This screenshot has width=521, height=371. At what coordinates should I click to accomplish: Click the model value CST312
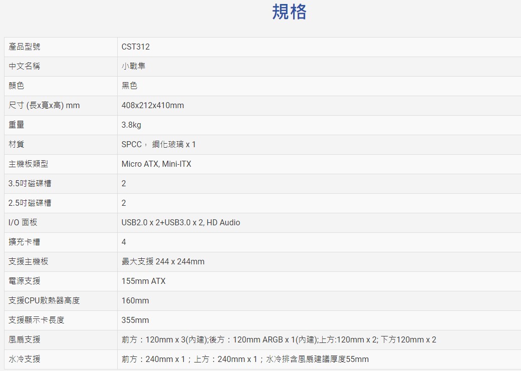[136, 47]
